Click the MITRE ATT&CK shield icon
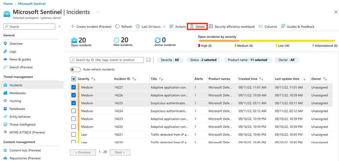This screenshot has height=161, width=339. (x=5, y=132)
